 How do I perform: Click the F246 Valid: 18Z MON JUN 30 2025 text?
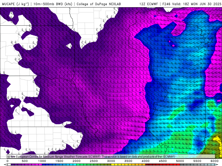[x=192, y=4]
